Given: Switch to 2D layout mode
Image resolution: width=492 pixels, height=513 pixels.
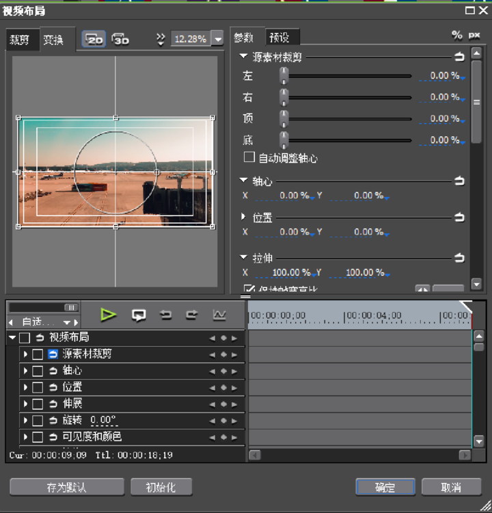Looking at the screenshot, I should point(94,40).
